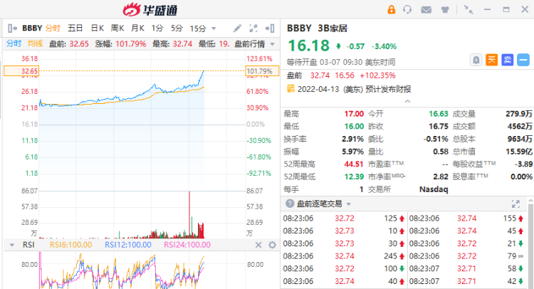The image size is (534, 289).
Task: Open the mail messages icon
Action: coord(426,9)
